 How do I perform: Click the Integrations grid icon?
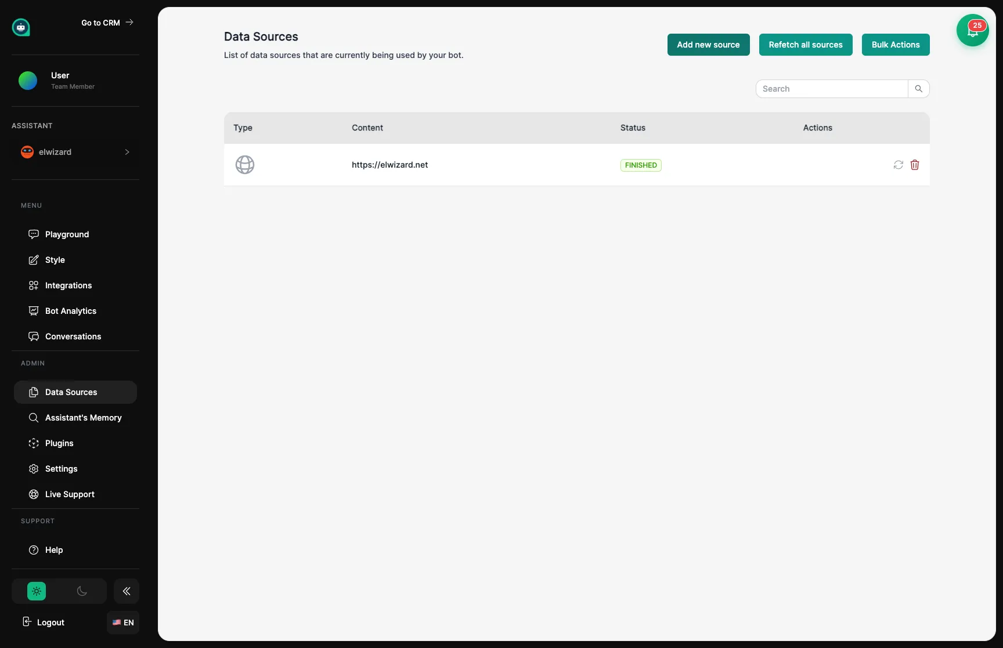click(x=34, y=285)
